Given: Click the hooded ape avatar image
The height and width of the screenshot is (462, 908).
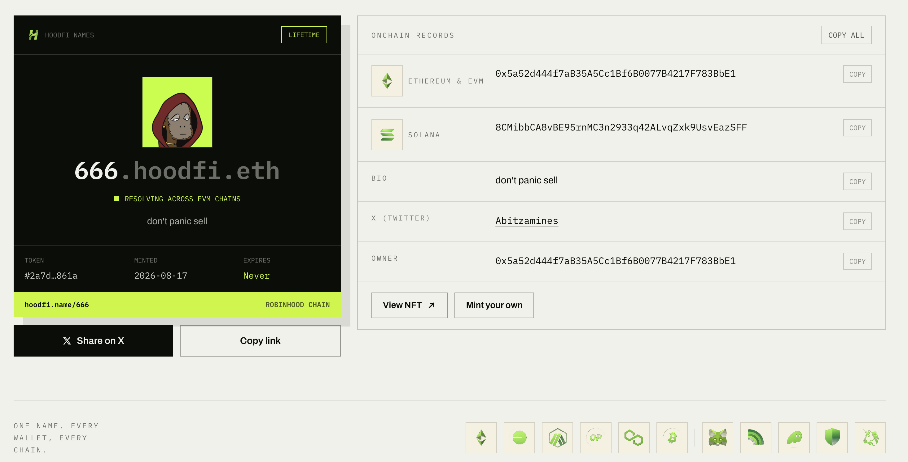Looking at the screenshot, I should tap(177, 112).
